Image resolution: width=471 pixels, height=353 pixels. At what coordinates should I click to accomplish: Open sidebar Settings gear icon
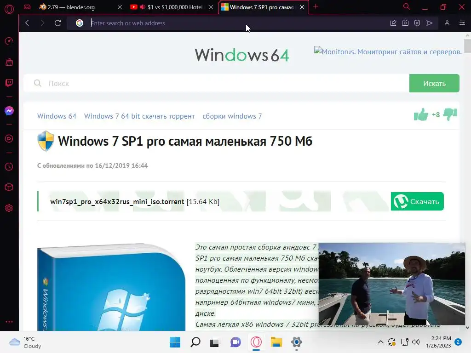tap(9, 208)
